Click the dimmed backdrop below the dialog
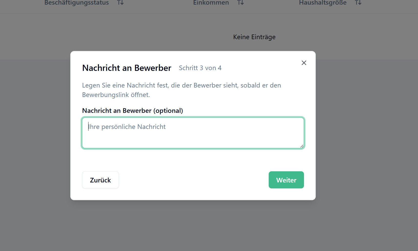The image size is (418, 251). 193,225
